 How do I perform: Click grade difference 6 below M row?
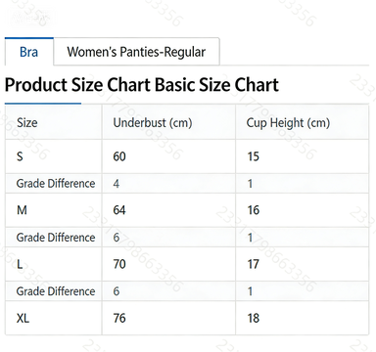point(117,238)
